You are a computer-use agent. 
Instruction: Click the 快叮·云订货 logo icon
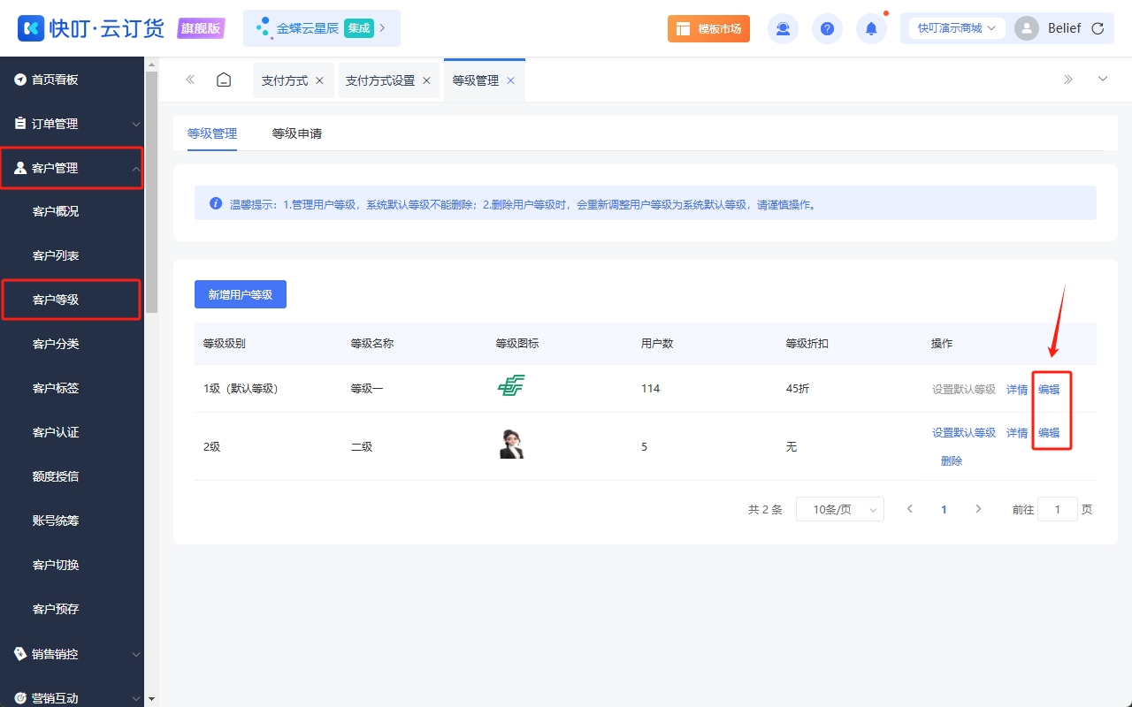click(x=31, y=28)
